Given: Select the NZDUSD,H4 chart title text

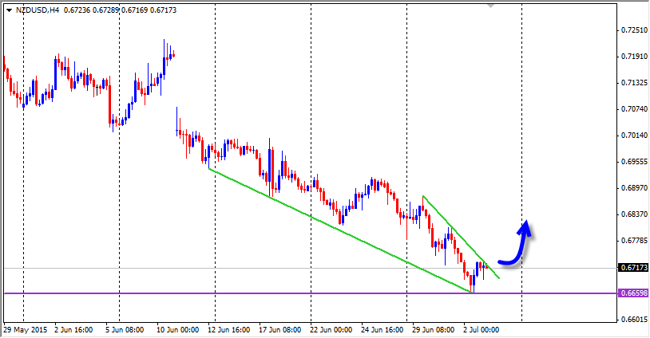Looking at the screenshot, I should click(38, 10).
